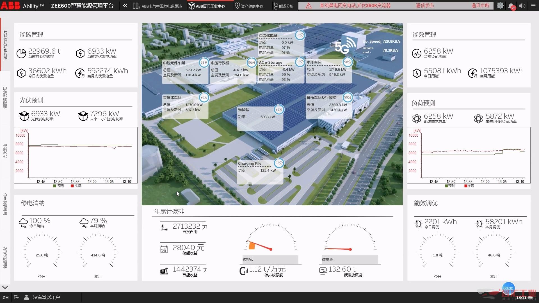Collapse navigation with double left chevron

click(x=125, y=6)
